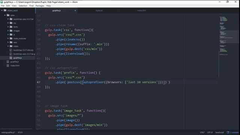Click the sass folder icon

pos(11,42)
